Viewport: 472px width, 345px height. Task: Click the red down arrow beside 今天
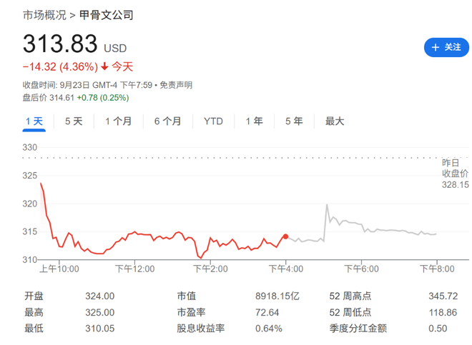click(104, 66)
